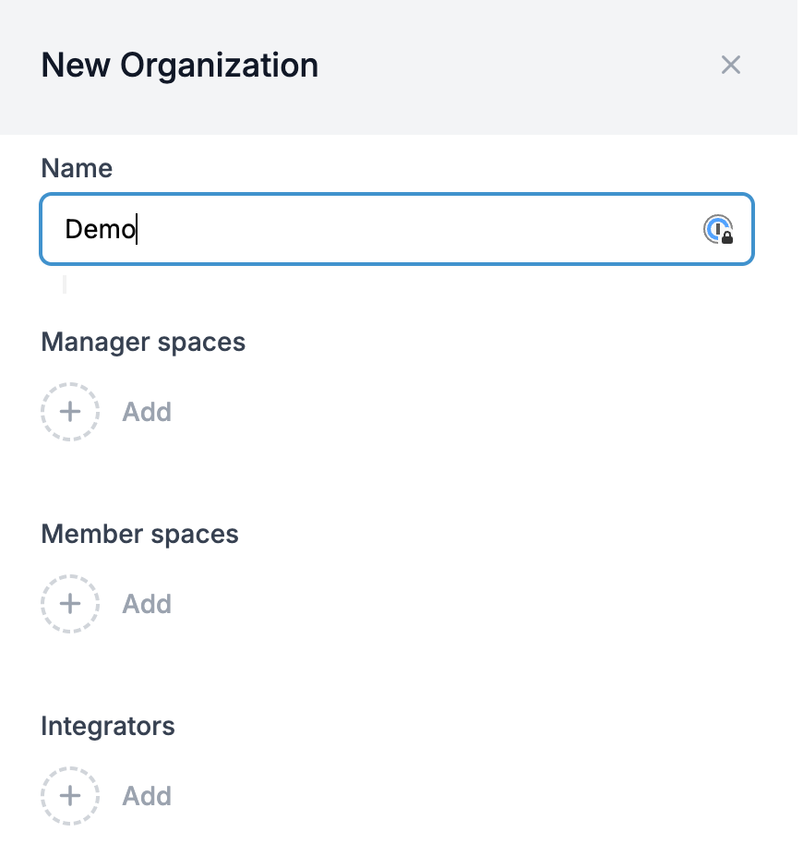Click the Member spaces heading
The height and width of the screenshot is (868, 803).
140,535
